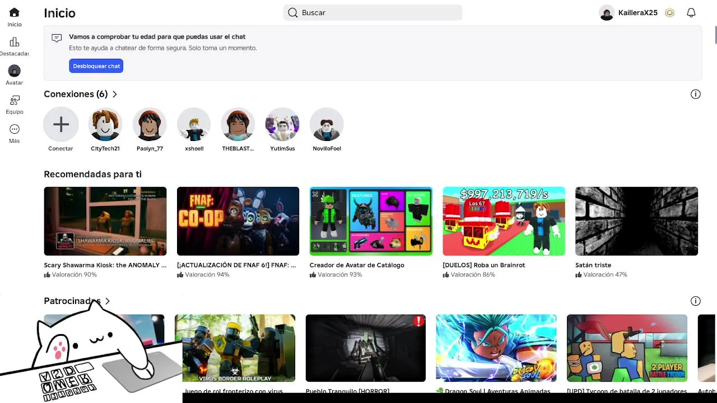The height and width of the screenshot is (403, 717).
Task: Open NovilloFoel's avatar
Action: pyautogui.click(x=327, y=124)
